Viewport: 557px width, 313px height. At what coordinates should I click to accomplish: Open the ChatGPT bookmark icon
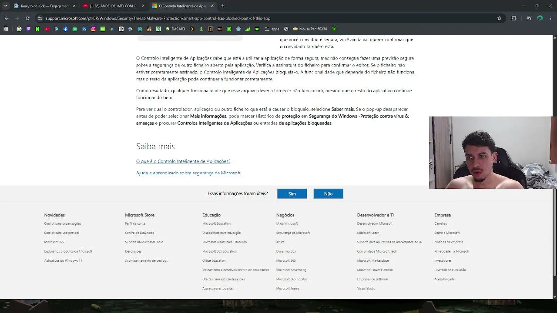click(121, 29)
